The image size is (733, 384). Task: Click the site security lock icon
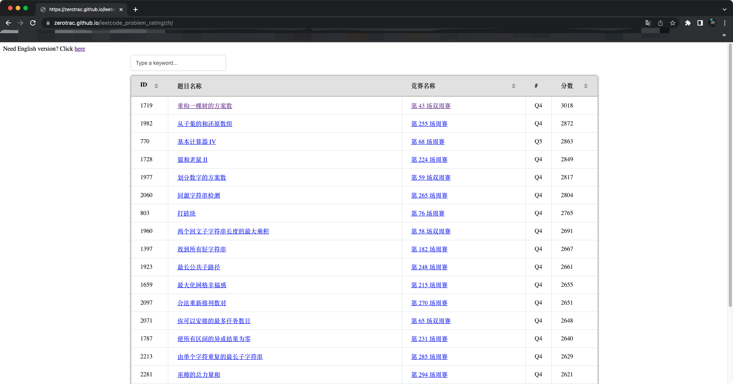48,23
